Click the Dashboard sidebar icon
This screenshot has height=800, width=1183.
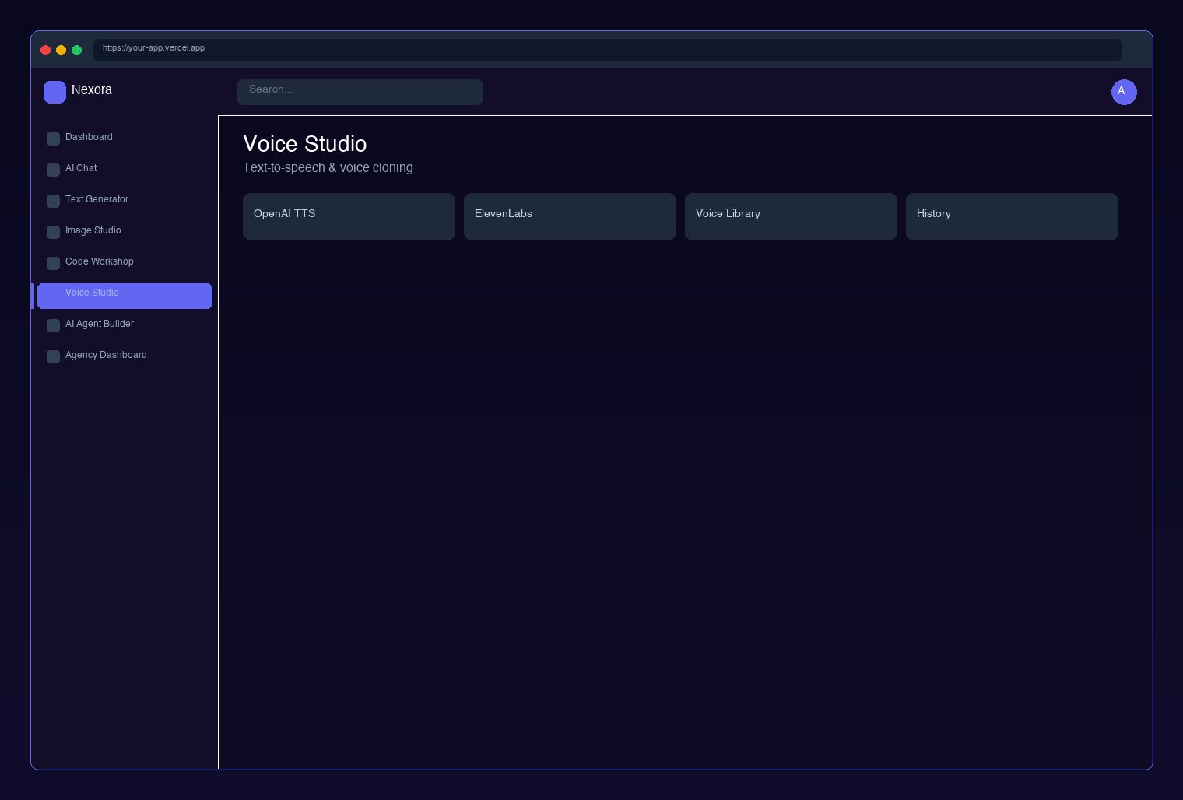coord(53,139)
